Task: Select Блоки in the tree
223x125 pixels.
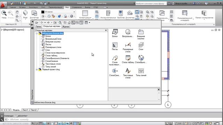Action: (48, 36)
